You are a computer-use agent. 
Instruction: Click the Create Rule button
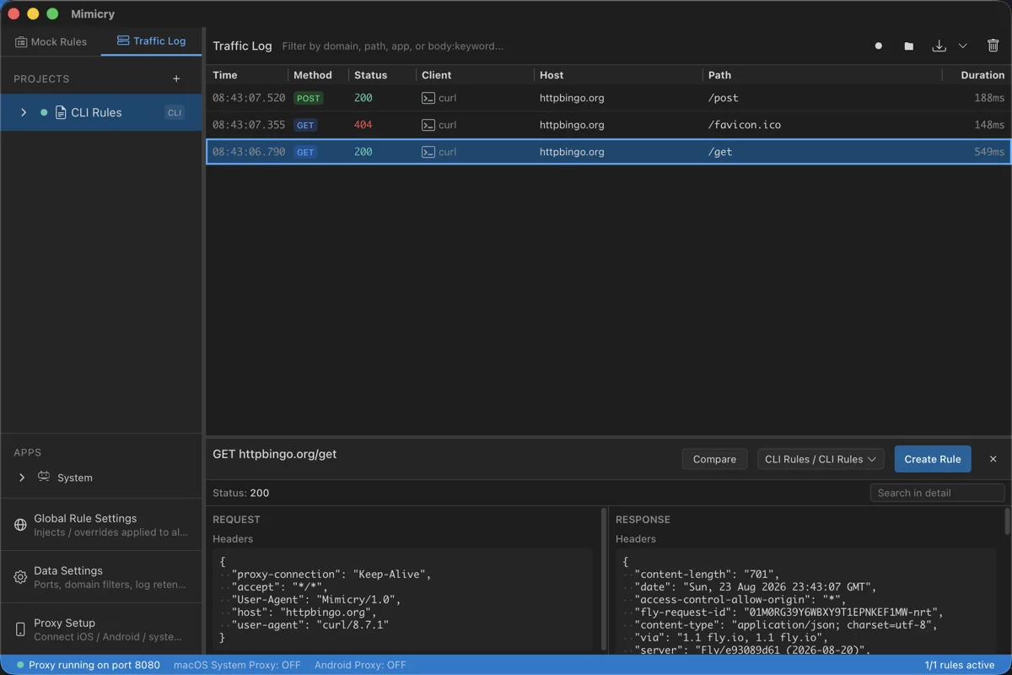pyautogui.click(x=933, y=459)
